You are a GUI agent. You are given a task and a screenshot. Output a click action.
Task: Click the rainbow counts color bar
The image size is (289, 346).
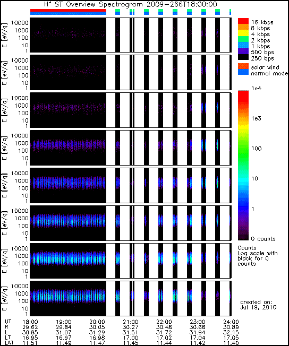pos(243,165)
